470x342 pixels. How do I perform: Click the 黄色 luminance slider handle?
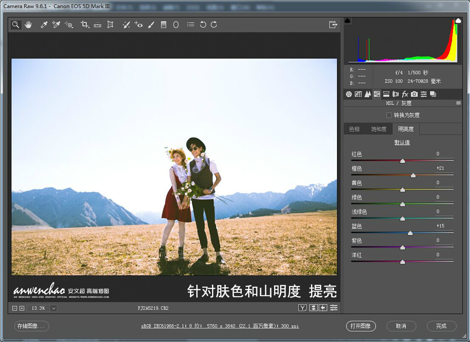pyautogui.click(x=402, y=190)
